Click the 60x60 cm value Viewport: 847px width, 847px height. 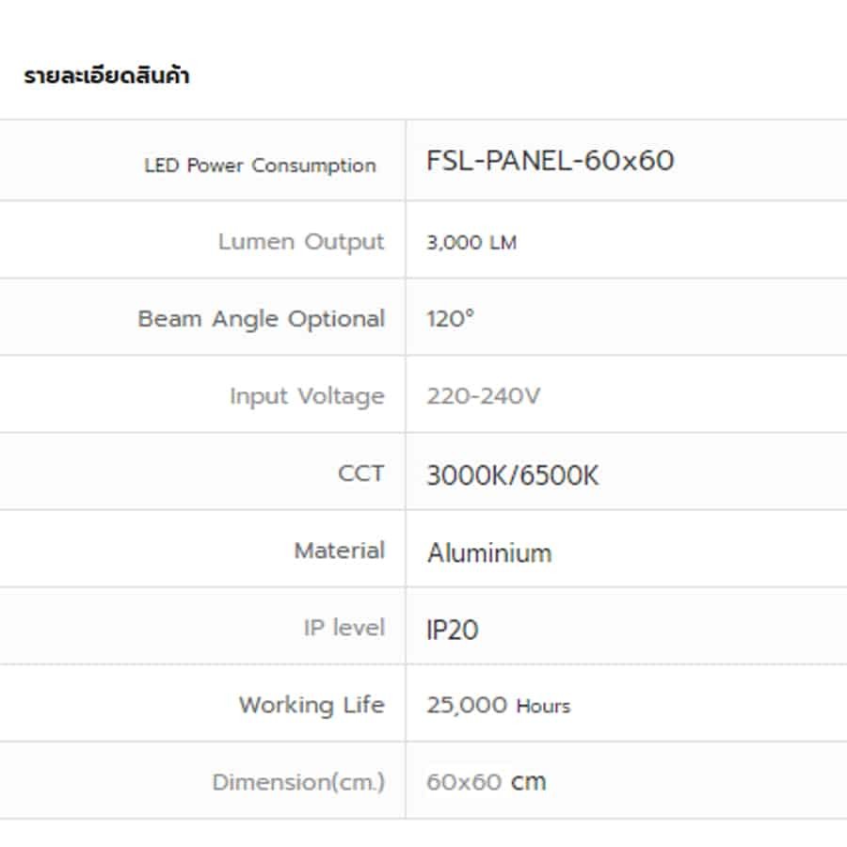point(487,782)
